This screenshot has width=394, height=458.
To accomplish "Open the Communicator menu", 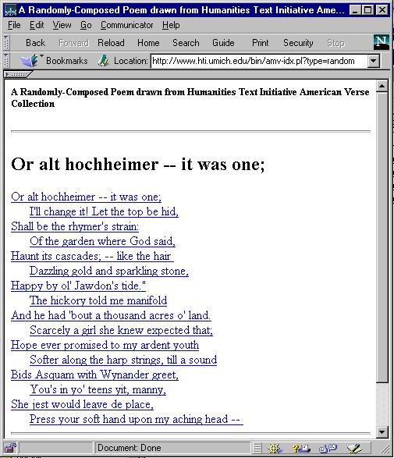I will 126,25.
